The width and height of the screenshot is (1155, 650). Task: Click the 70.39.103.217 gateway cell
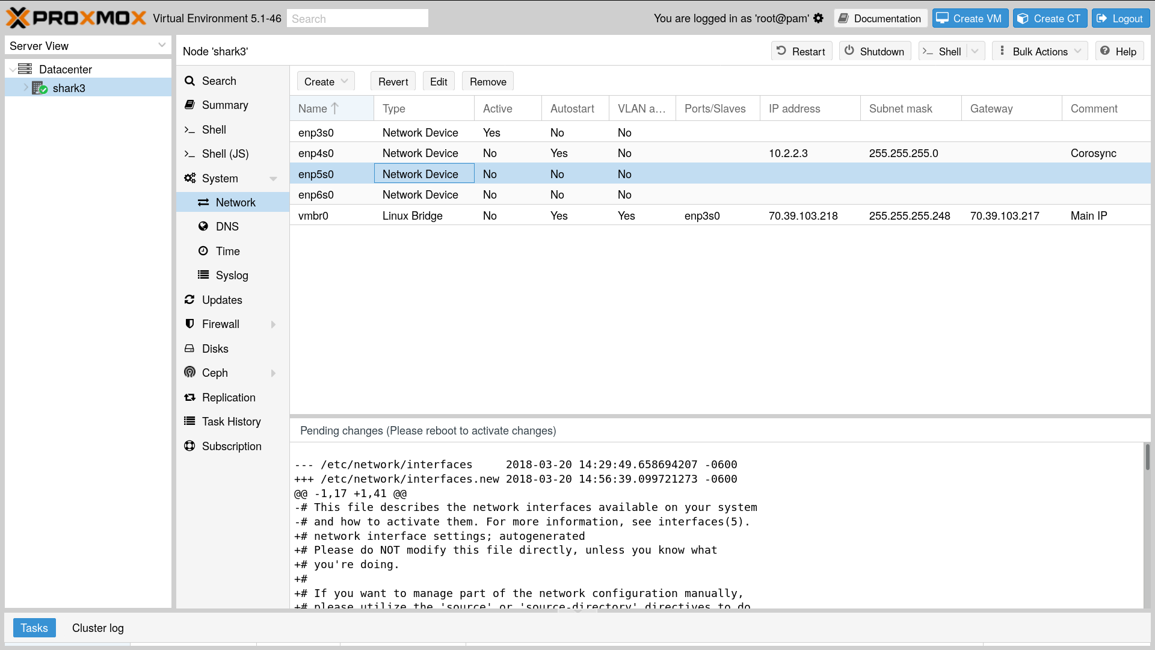pyautogui.click(x=1011, y=215)
